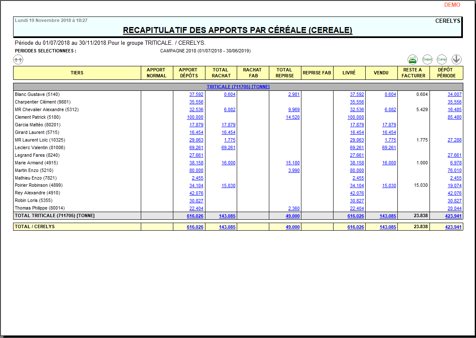The width and height of the screenshot is (476, 338).
Task: Open Poirier Robinson's vendu value 15.030
Action: coord(389,186)
